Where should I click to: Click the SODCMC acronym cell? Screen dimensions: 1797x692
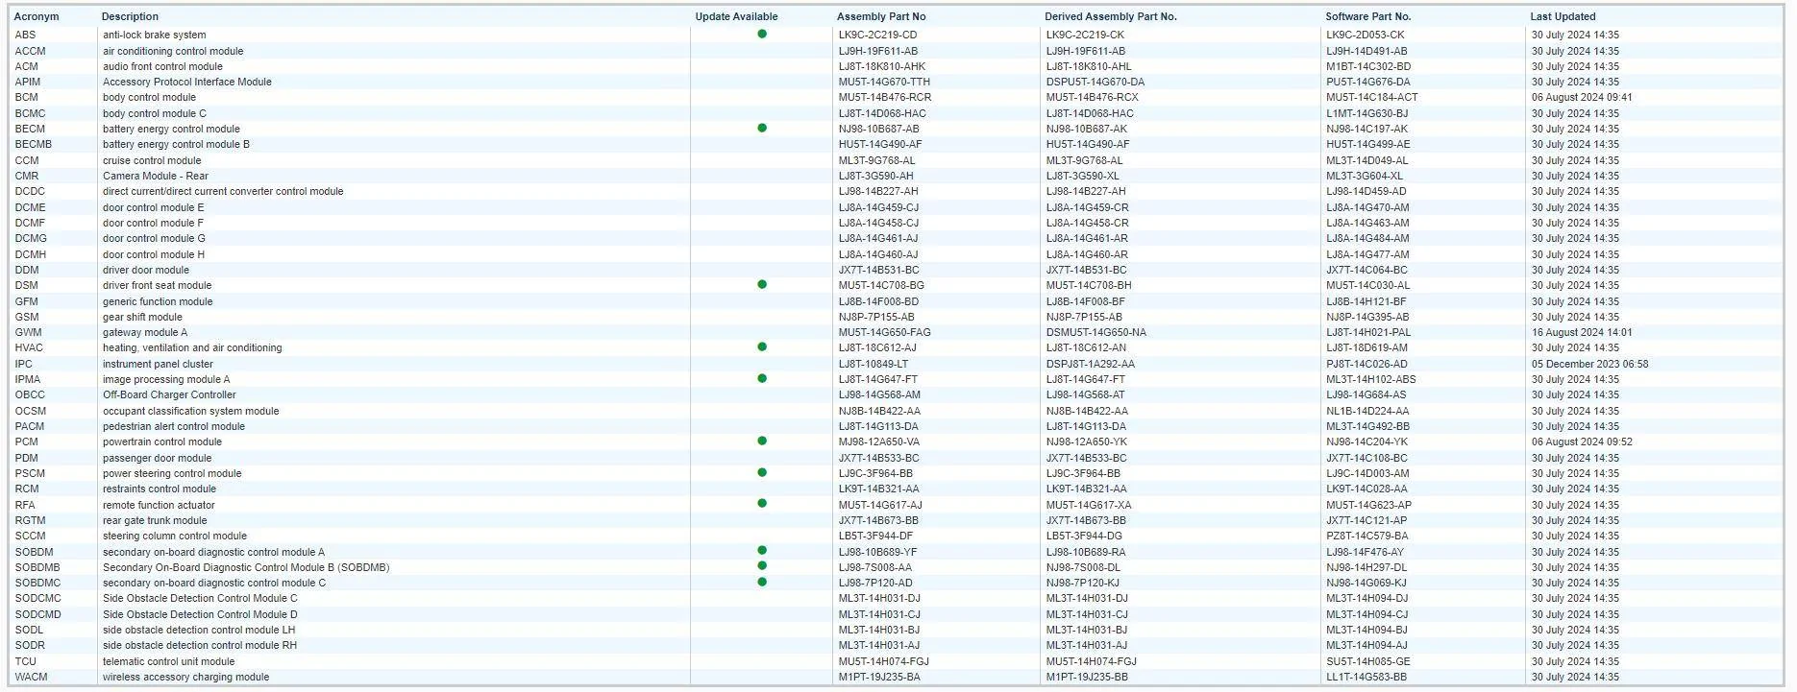pyautogui.click(x=37, y=598)
